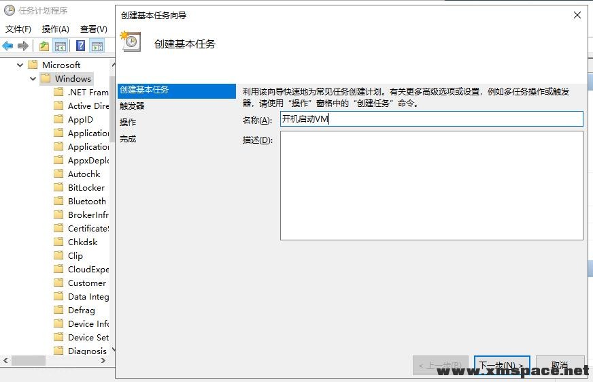Collapse the Windows folder node
Screen dimensions: 593x382
click(33, 78)
